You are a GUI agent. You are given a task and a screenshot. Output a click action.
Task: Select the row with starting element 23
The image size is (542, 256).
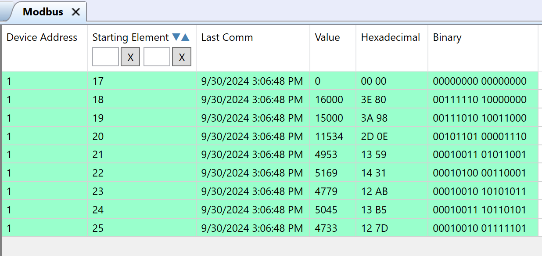pos(270,191)
